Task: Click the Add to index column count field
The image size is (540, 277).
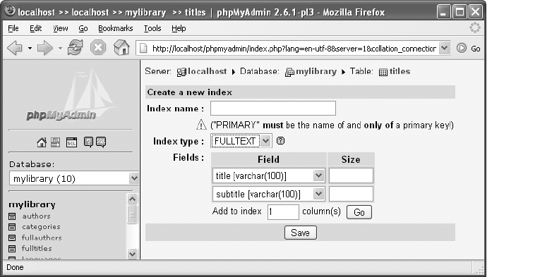Action: tap(283, 211)
